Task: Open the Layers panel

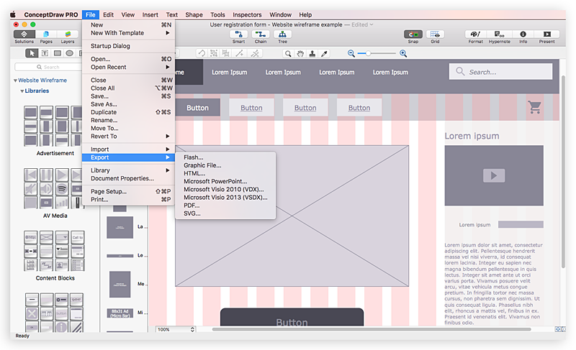Action: 68,34
